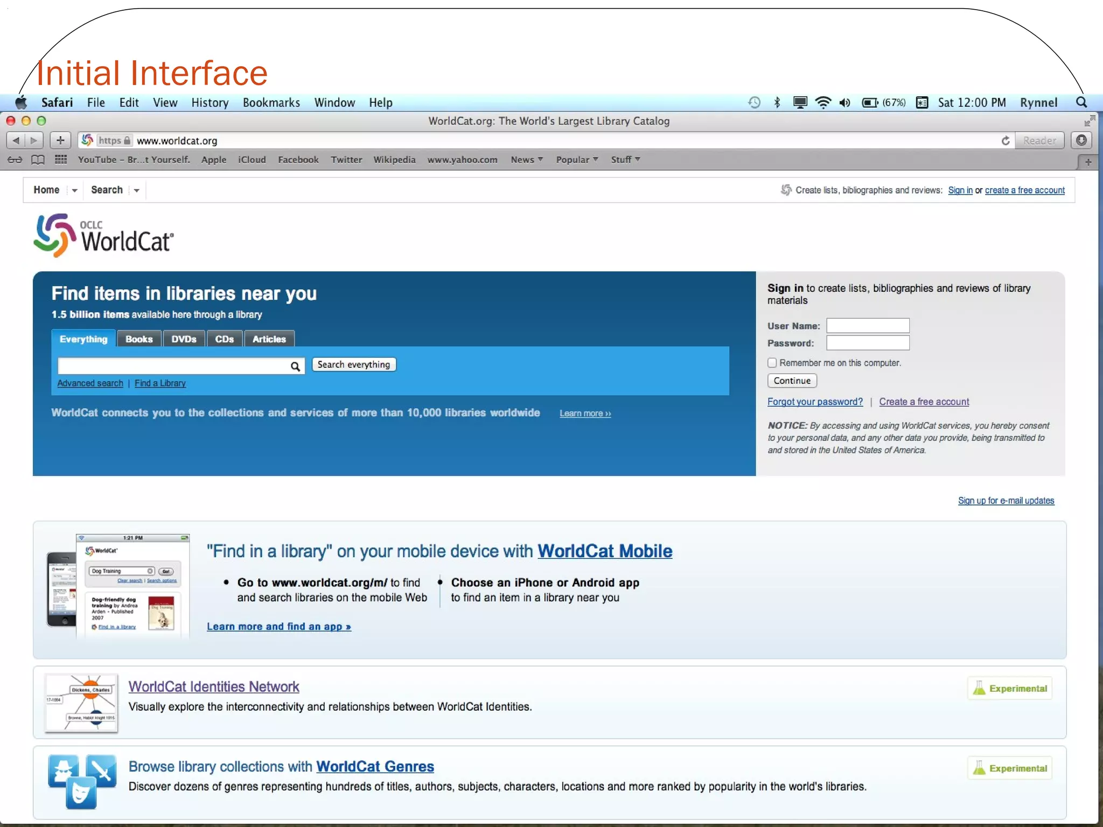Click the Sign in link in top bar
The height and width of the screenshot is (827, 1103).
[960, 190]
